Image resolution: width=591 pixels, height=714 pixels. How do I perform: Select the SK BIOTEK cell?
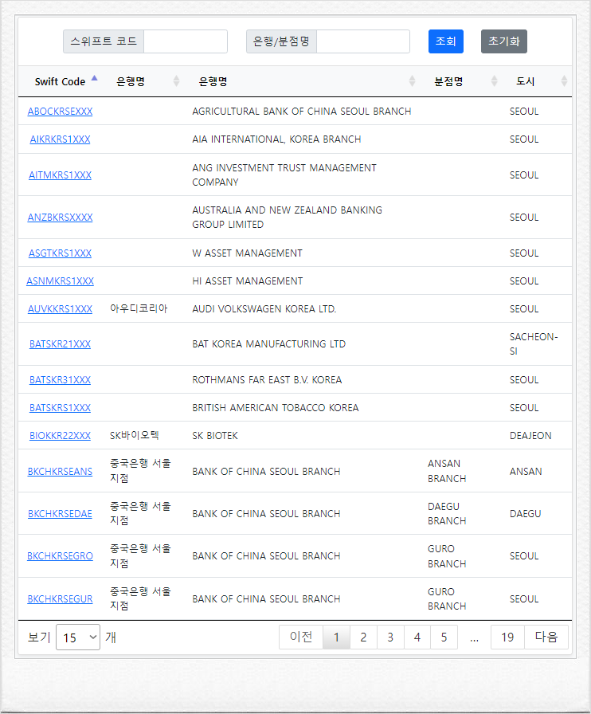[x=215, y=435]
